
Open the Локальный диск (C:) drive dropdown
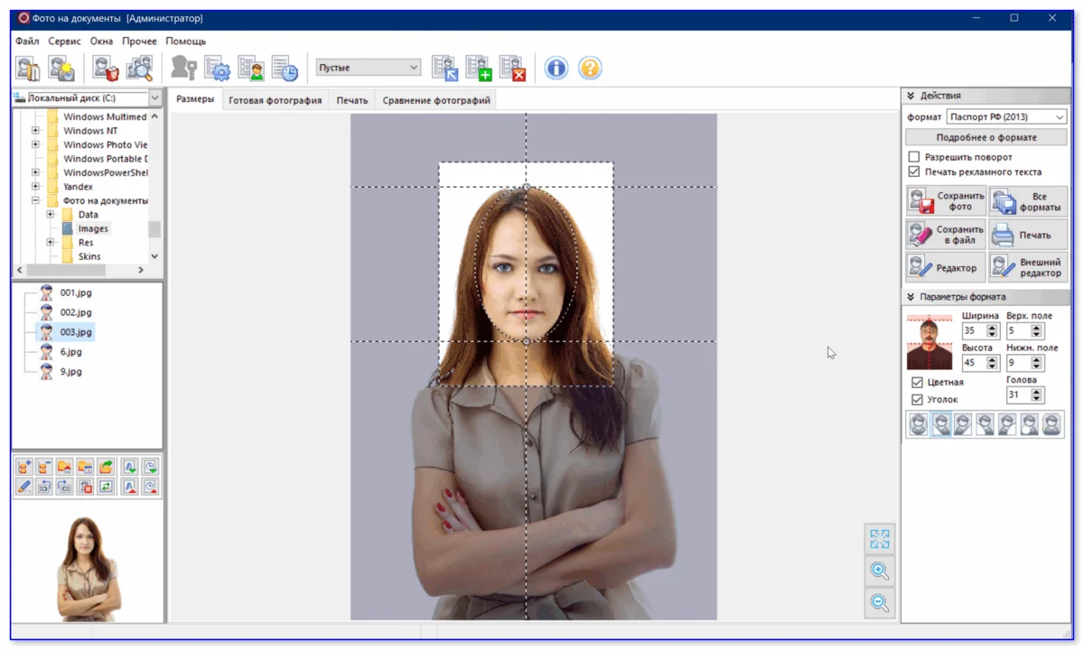(x=154, y=97)
